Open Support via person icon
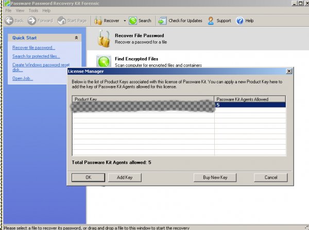Screen dimensions: 309x230 [x=211, y=21]
